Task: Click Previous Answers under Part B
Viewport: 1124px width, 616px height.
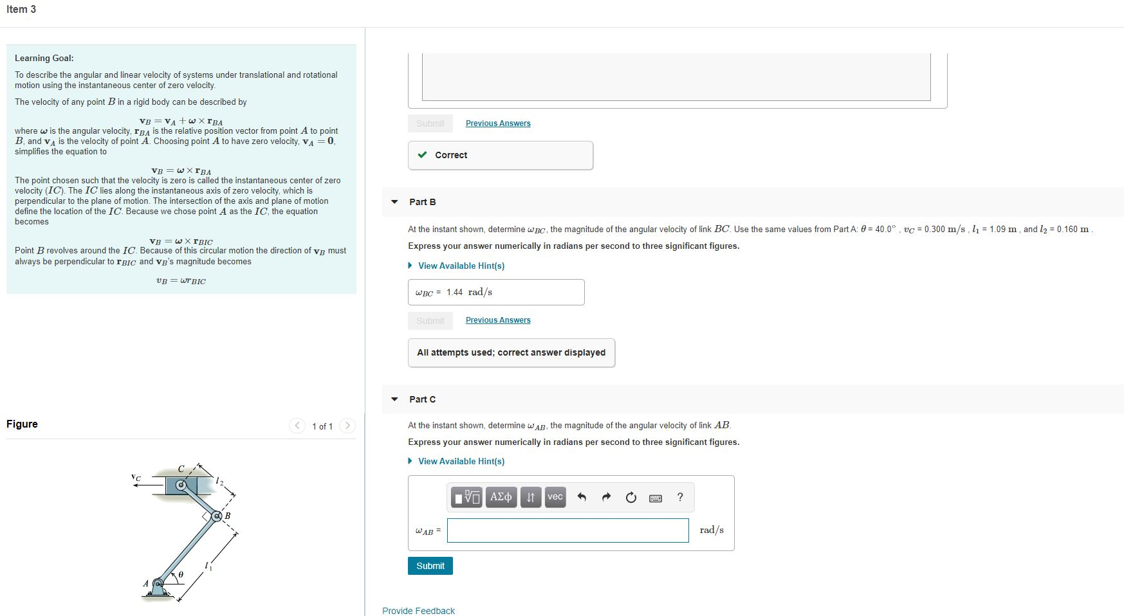Action: (x=497, y=320)
